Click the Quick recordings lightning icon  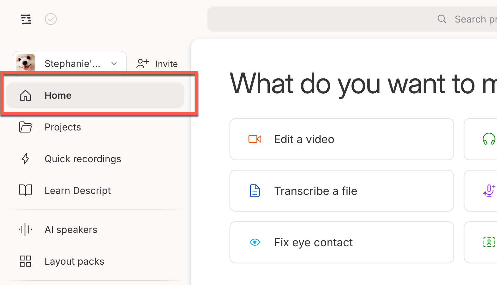(x=25, y=159)
